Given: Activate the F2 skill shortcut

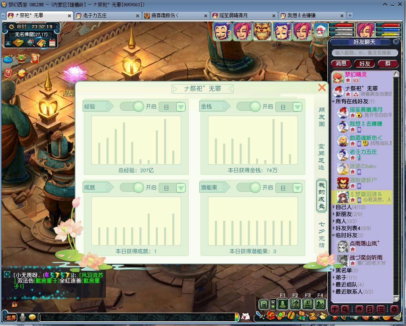Looking at the screenshot, I should coord(295,304).
